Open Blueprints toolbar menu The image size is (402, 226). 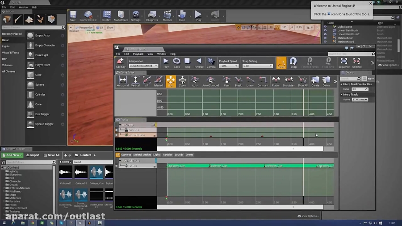[x=152, y=16]
